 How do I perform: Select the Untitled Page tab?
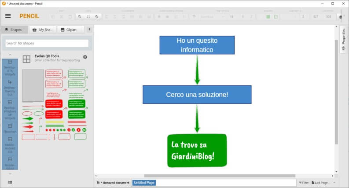[x=144, y=183]
